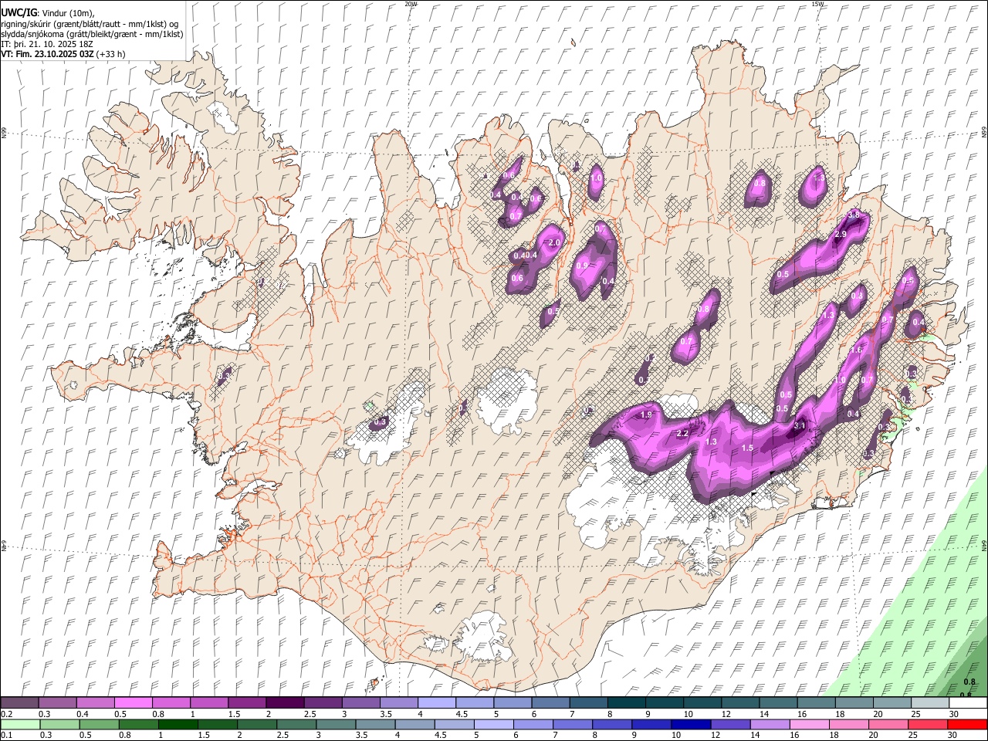The width and height of the screenshot is (988, 741).
Task: Click the '1.5' snowfall value label
Action: (747, 448)
